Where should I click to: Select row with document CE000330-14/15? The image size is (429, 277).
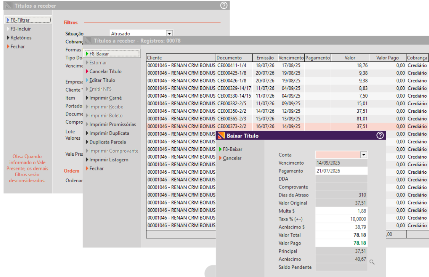point(287,96)
